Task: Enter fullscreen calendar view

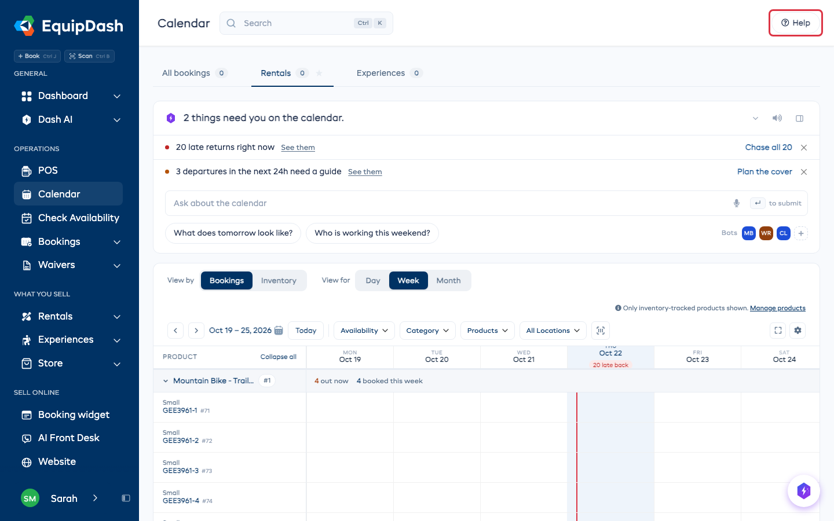Action: click(x=778, y=331)
